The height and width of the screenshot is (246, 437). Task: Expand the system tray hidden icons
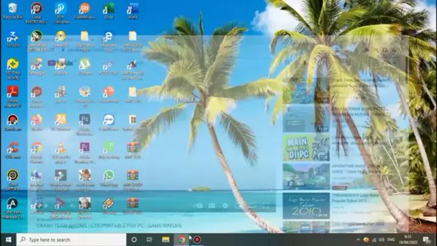point(358,239)
